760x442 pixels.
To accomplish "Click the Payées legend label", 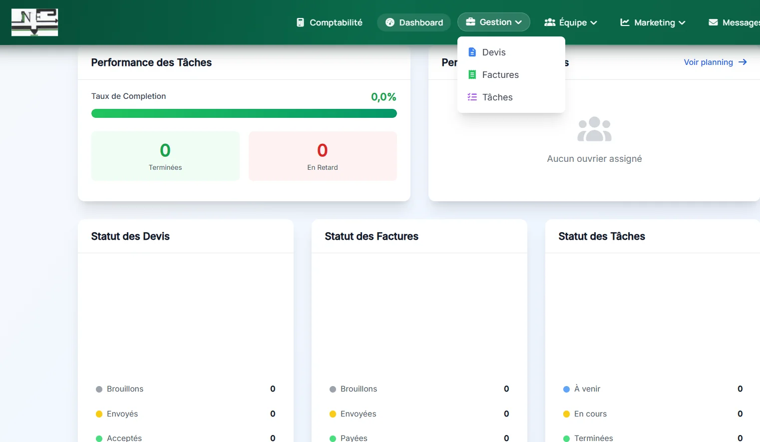I will point(354,438).
